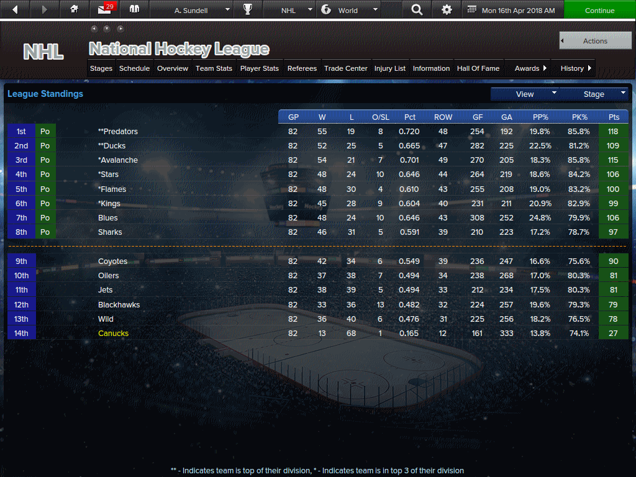The image size is (636, 477).
Task: Switch to the Team Stats tab
Action: (214, 68)
